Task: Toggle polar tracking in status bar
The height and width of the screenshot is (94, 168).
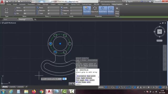Action: point(117,87)
